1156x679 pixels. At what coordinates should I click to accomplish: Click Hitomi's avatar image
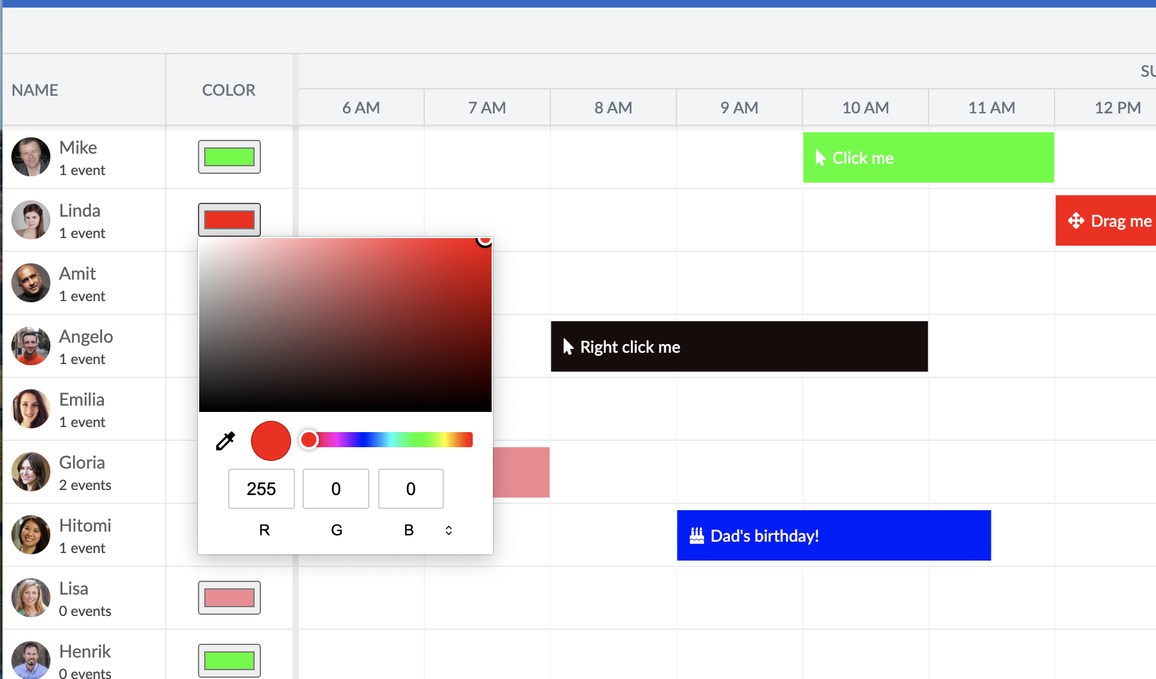[x=30, y=535]
